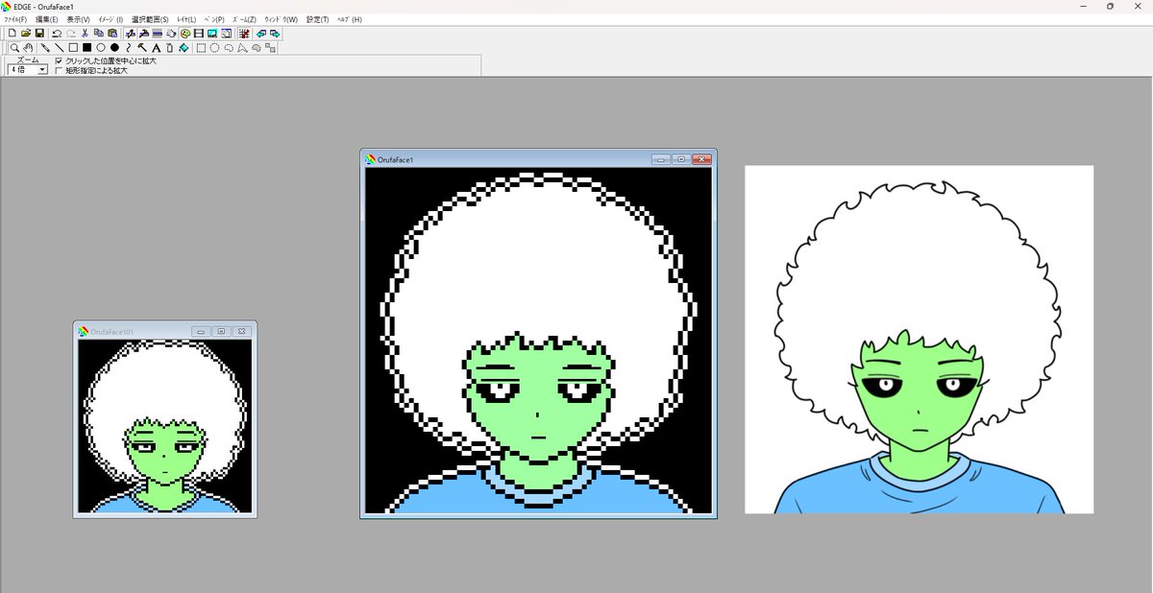
Task: Open the レイヤ(L) menu
Action: [186, 19]
